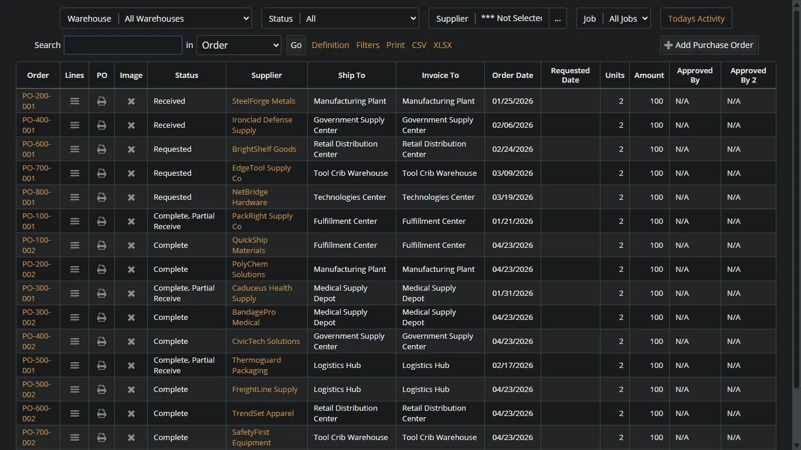Sort by Amount column header
The image size is (801, 450).
tap(649, 75)
